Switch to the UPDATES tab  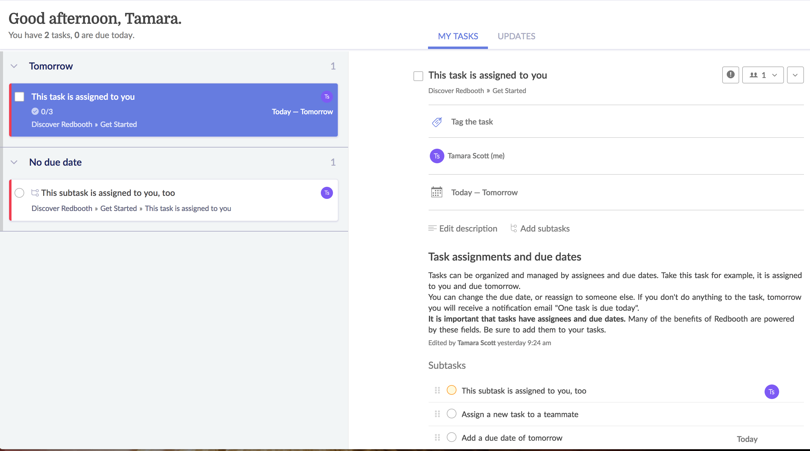(x=516, y=36)
